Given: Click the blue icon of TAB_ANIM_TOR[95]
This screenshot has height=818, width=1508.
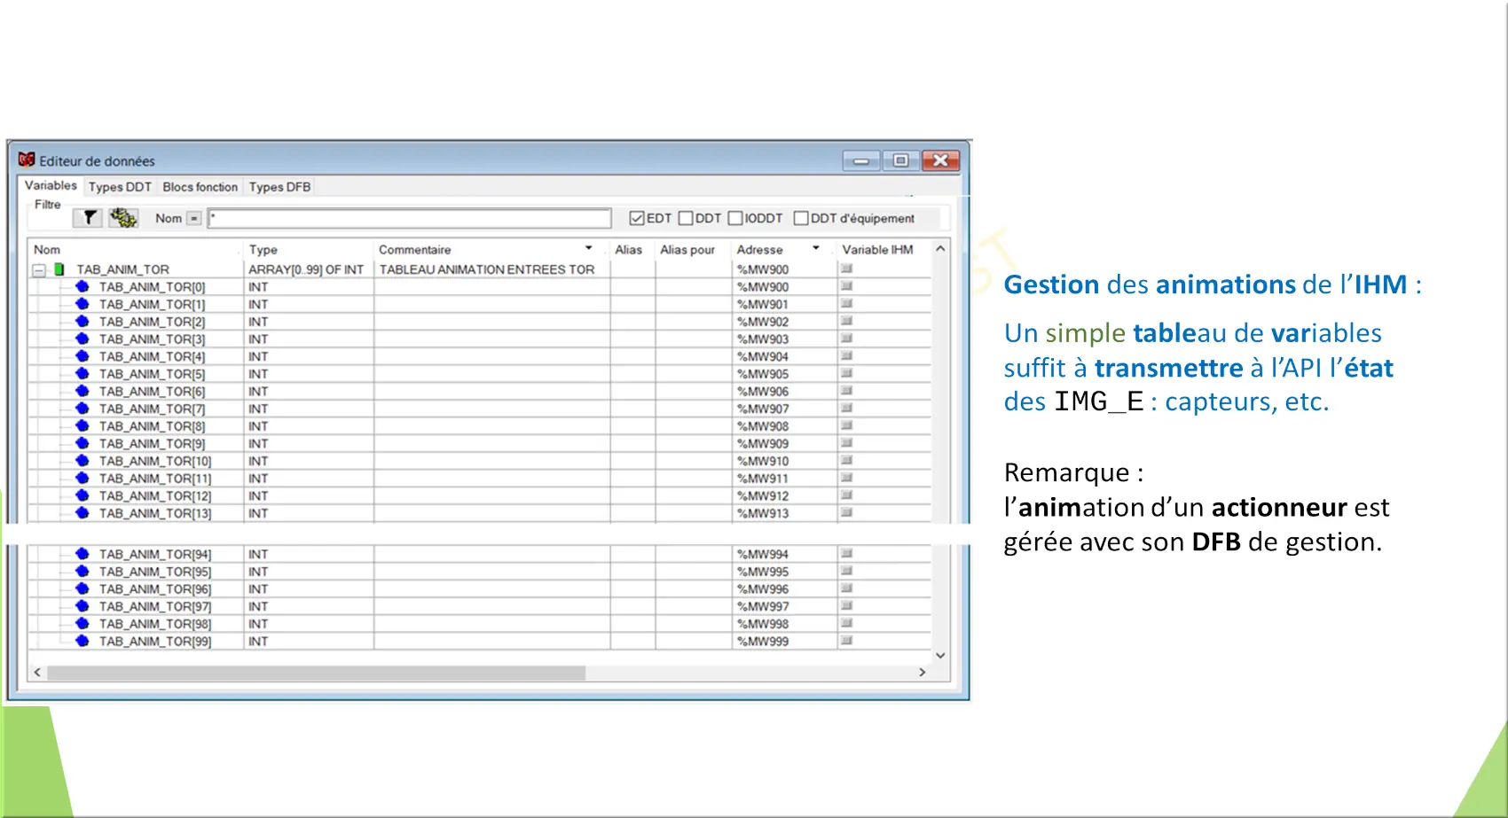Looking at the screenshot, I should click(x=82, y=572).
